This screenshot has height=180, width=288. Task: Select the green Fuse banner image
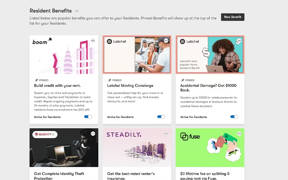[210, 148]
